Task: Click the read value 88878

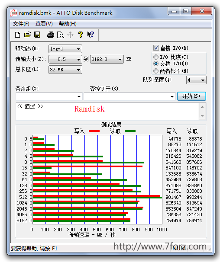Action: tap(195, 139)
